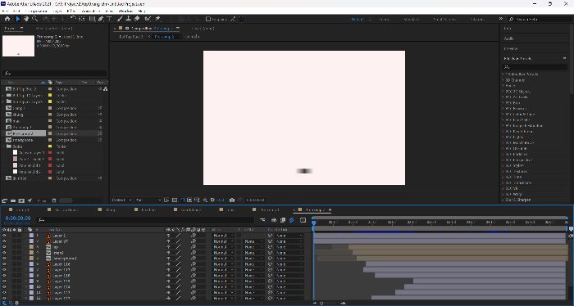Screen dimensions: 574x306
Task: Click the new composition icon in Project panel
Action: point(21,200)
